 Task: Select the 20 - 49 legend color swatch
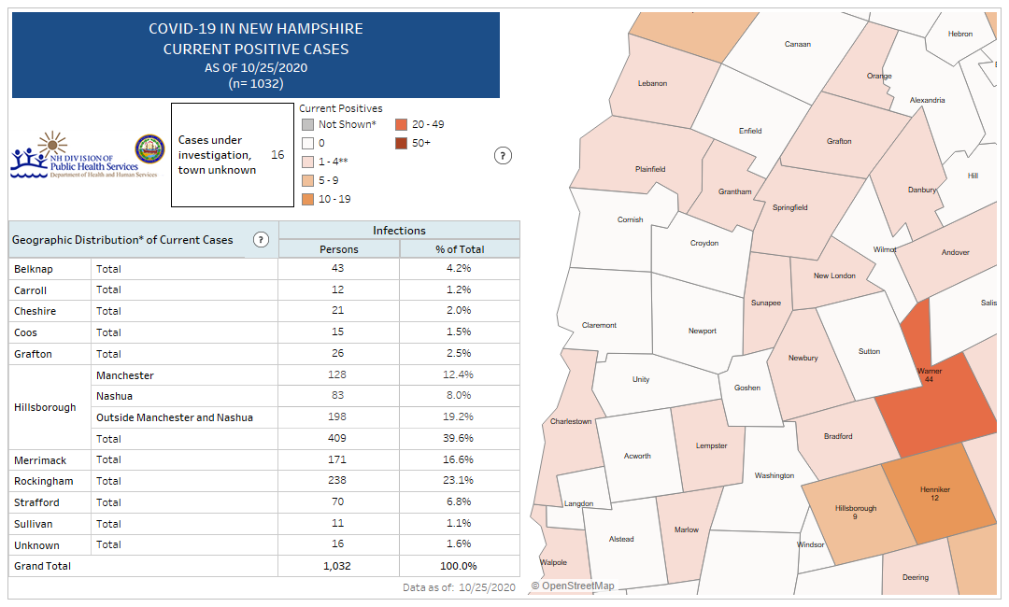pyautogui.click(x=400, y=124)
